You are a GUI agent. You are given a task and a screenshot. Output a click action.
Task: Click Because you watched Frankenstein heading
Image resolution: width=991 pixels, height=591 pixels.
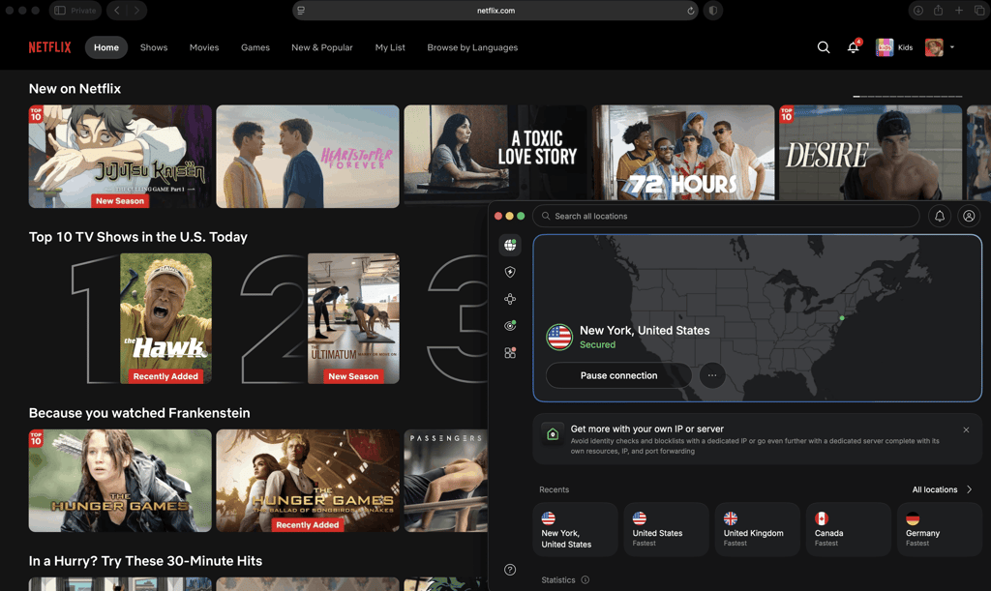pyautogui.click(x=139, y=413)
